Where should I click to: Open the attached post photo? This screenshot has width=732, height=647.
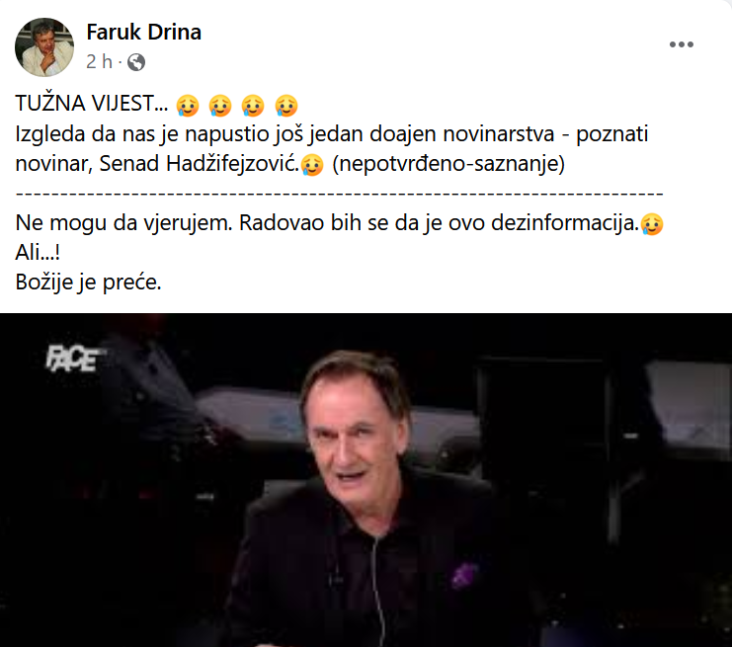366,480
